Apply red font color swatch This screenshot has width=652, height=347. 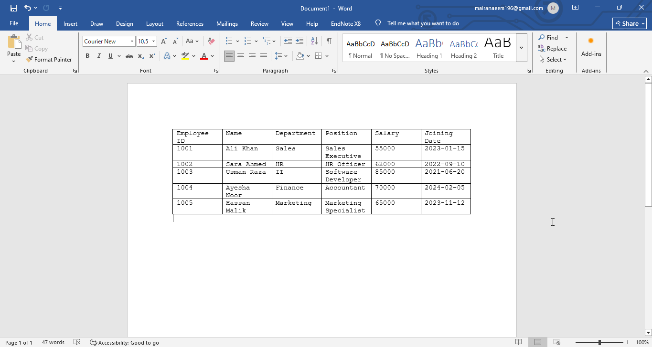[204, 56]
